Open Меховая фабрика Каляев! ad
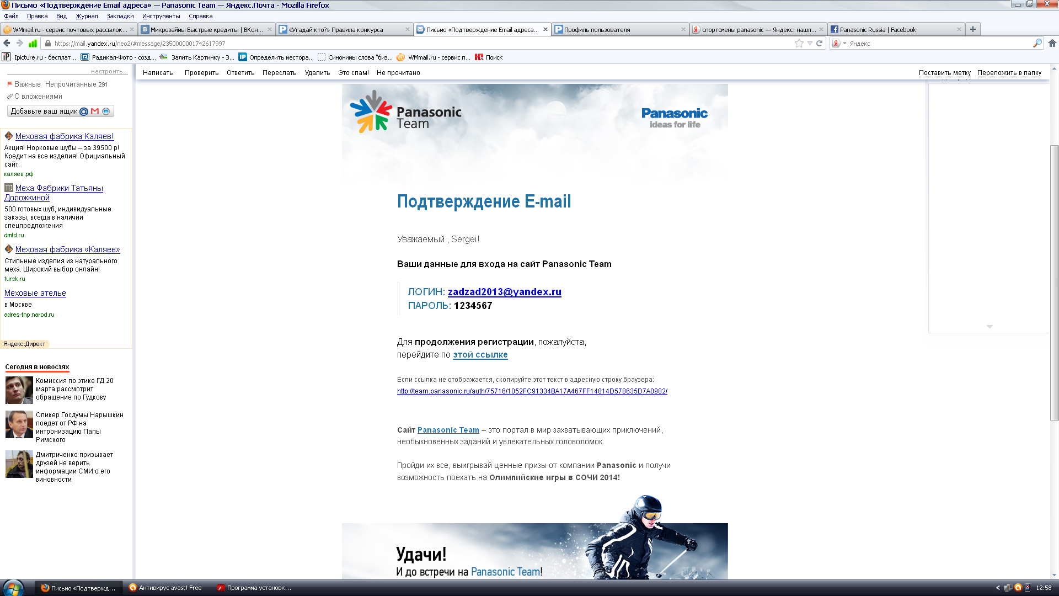Image resolution: width=1059 pixels, height=596 pixels. pos(65,136)
